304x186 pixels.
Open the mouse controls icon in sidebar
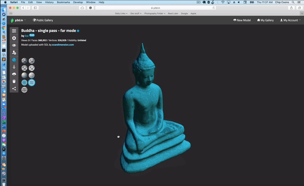click(x=14, y=81)
